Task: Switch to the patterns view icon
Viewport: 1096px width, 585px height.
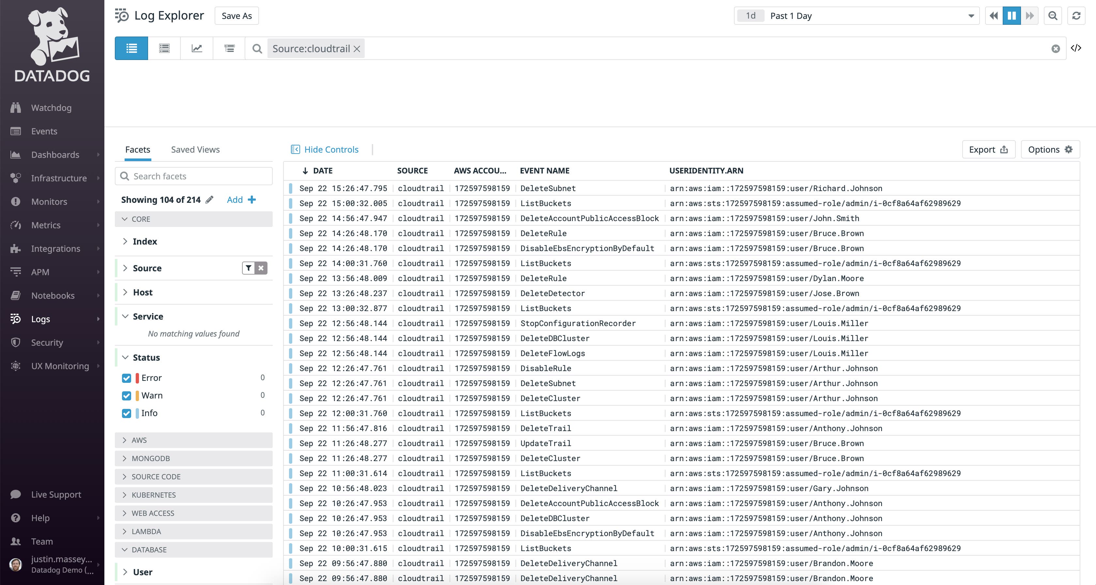Action: click(x=164, y=48)
